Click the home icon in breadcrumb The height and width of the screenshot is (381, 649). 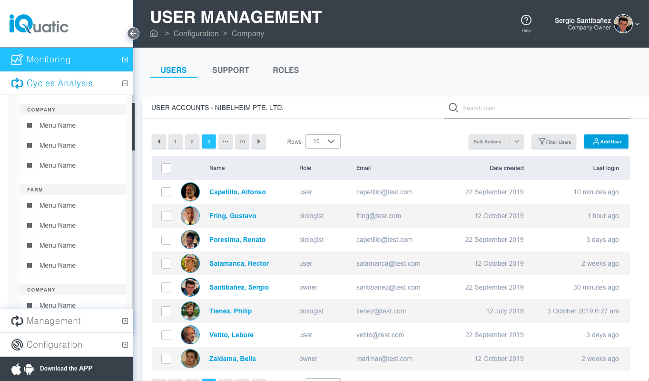click(x=154, y=33)
